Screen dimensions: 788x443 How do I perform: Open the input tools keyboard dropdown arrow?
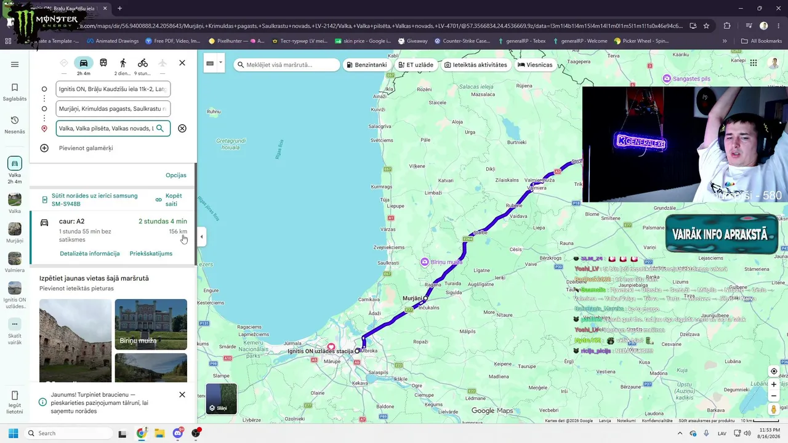tap(220, 63)
